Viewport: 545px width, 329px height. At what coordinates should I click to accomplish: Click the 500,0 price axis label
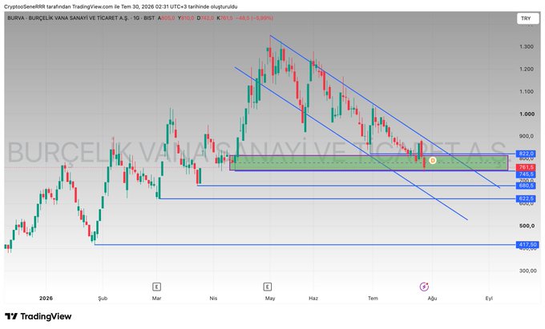(x=527, y=226)
